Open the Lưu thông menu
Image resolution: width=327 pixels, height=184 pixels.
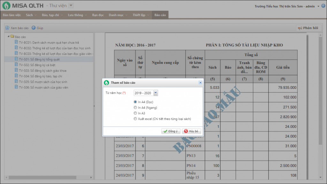(77, 15)
